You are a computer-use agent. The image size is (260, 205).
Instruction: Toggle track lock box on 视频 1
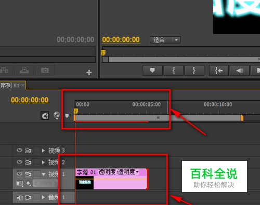[x=37, y=174]
